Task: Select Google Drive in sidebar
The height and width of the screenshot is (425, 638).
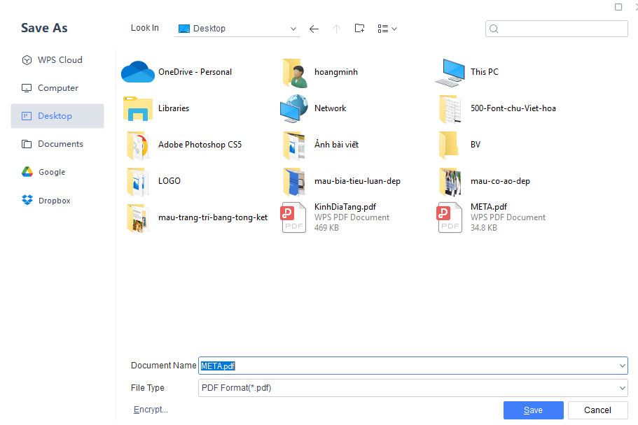Action: [x=51, y=172]
